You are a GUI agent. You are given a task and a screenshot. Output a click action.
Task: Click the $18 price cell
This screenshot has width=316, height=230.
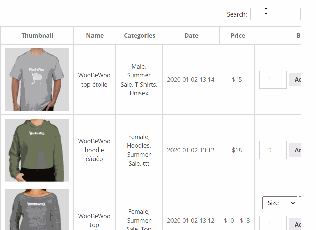click(237, 150)
